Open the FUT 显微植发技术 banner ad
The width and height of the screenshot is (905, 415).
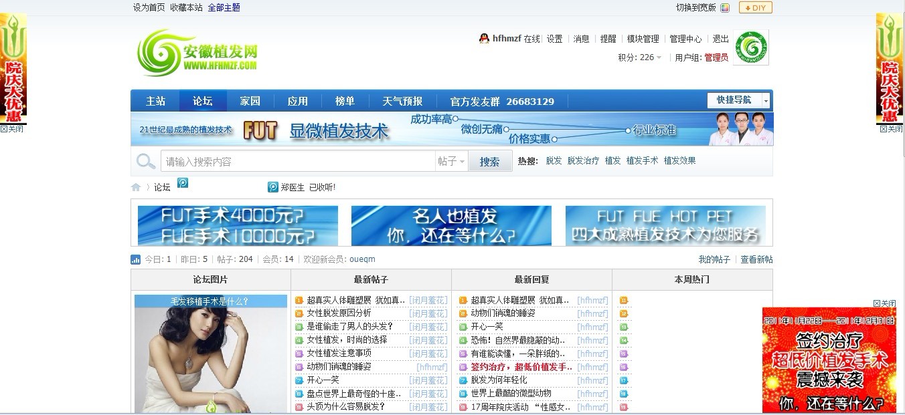point(452,129)
